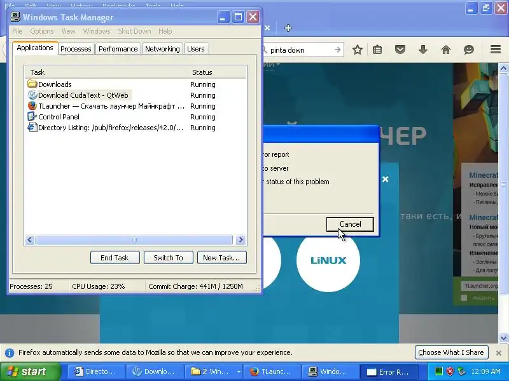Screen dimensions: 509x381
Task: Dismiss the Firefox data notification bar
Action: pos(499,353)
